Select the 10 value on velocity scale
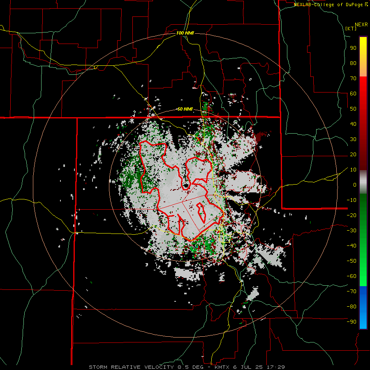370x370 pixels. (353, 170)
